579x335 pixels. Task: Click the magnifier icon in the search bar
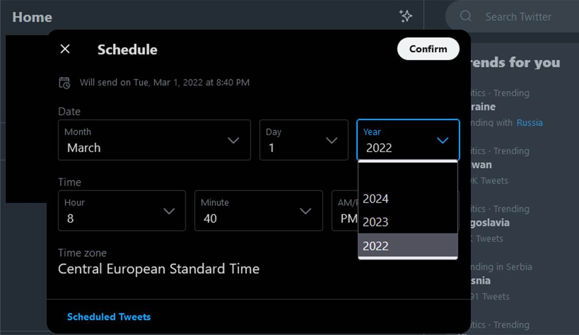coord(466,16)
